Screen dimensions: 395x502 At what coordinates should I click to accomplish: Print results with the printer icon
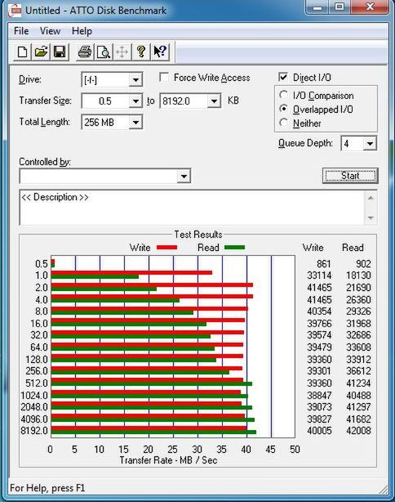tap(85, 52)
